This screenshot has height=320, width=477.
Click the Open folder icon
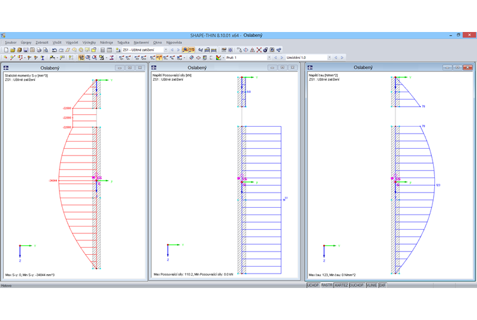click(13, 50)
